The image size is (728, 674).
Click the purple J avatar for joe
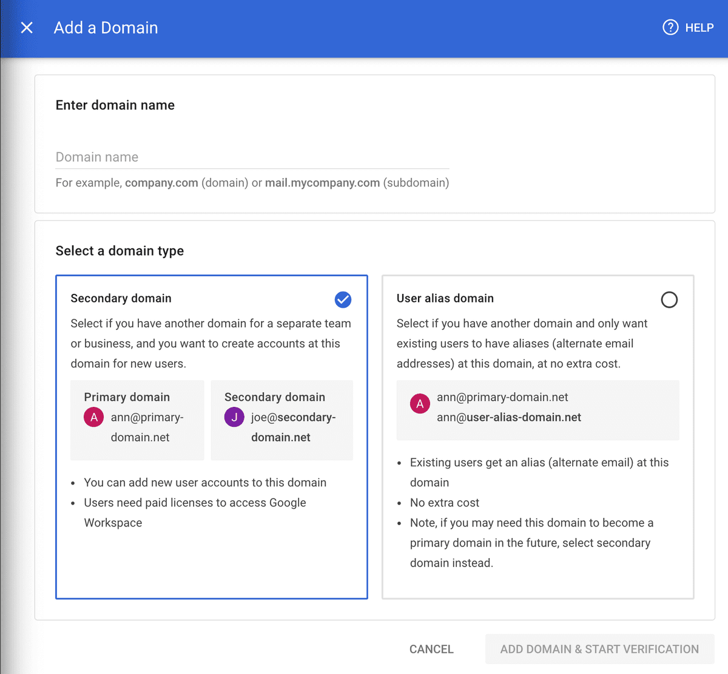tap(234, 417)
